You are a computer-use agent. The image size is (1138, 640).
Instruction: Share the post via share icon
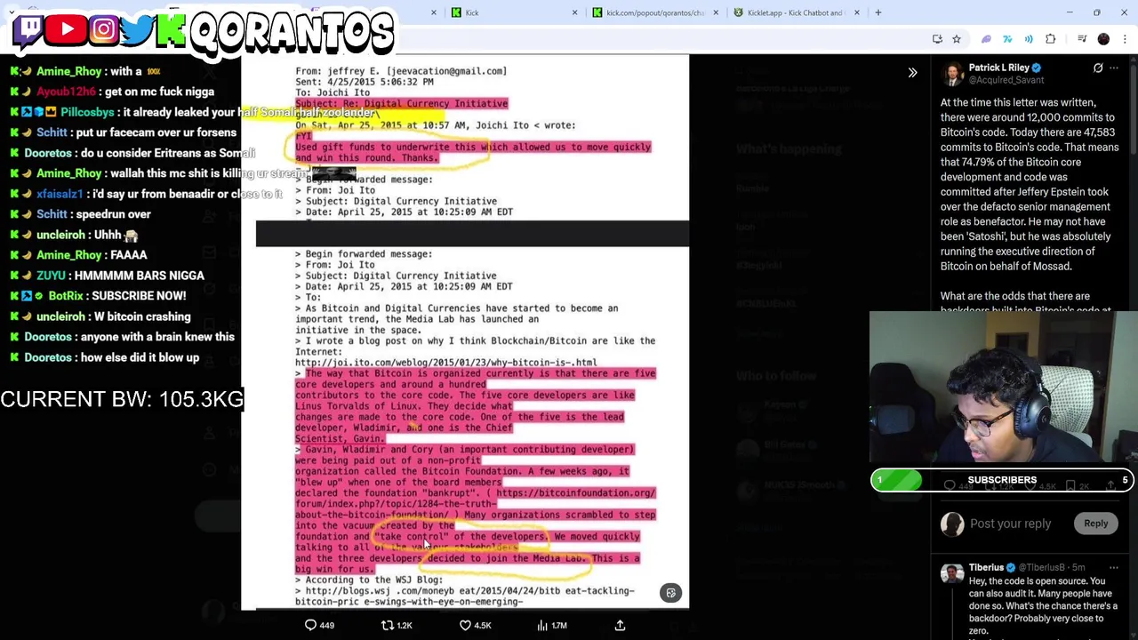(x=620, y=625)
